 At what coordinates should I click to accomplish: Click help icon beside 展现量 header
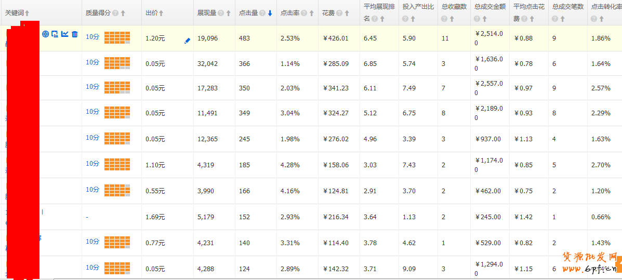pyautogui.click(x=221, y=13)
